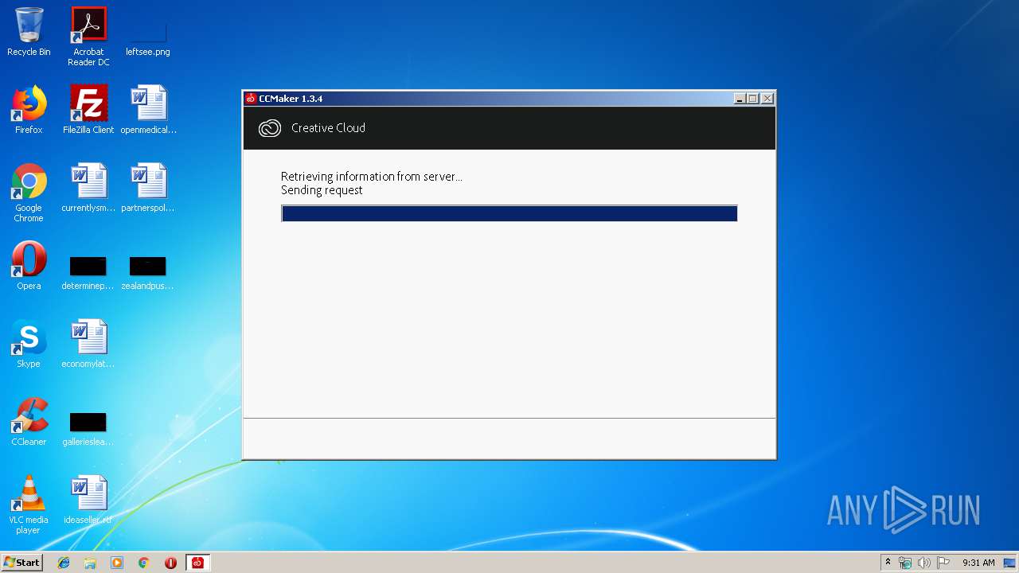Open VLC media player shortcut
Screen dimensions: 1019x573
29,505
